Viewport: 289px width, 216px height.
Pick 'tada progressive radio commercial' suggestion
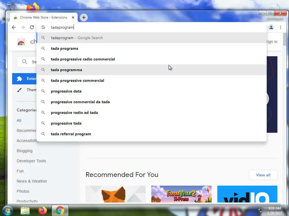pos(152,59)
